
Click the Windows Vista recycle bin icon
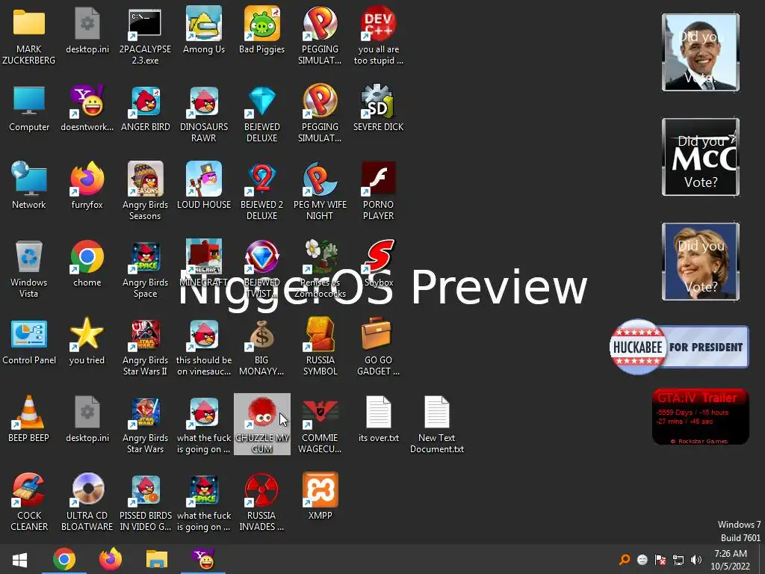(x=29, y=256)
